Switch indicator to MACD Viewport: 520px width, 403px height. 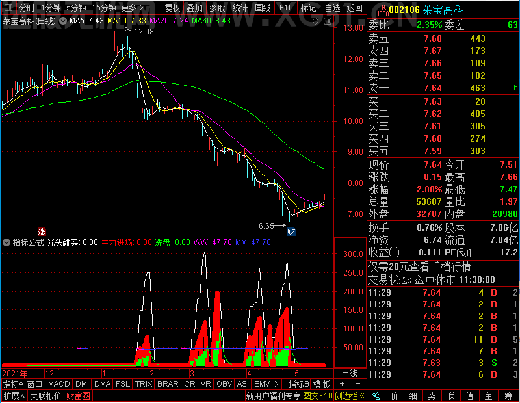coord(58,384)
